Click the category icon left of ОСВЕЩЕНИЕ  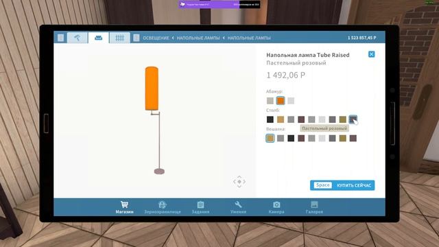(137, 38)
